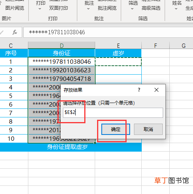Image resolution: width=193 pixels, height=194 pixels.
Task: Click the 虚岁 cell in row 3
Action: tap(118, 79)
